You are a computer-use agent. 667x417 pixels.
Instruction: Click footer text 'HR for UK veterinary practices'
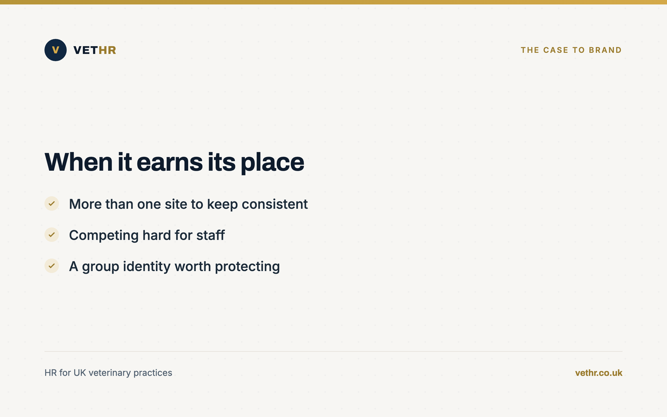108,373
